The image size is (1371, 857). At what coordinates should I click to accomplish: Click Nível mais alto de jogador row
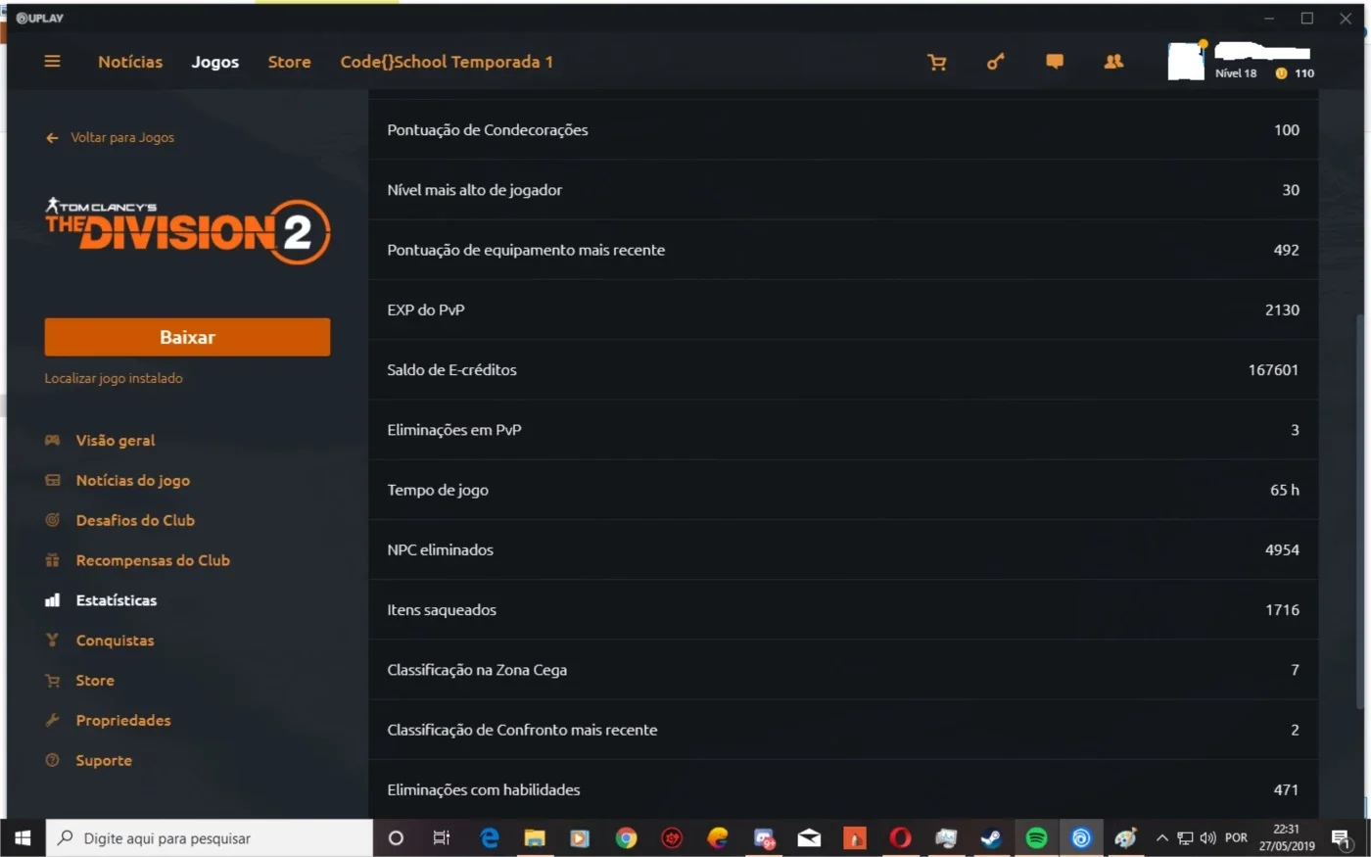(843, 190)
